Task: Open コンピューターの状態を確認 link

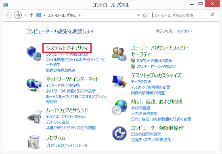Action: [67, 54]
